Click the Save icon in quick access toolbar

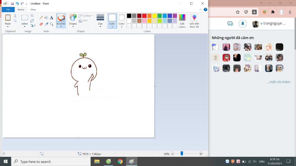[12, 3]
